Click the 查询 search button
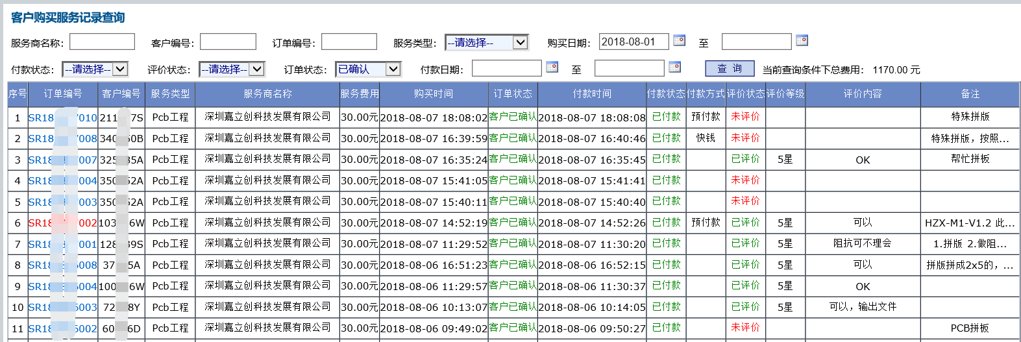 pos(730,69)
